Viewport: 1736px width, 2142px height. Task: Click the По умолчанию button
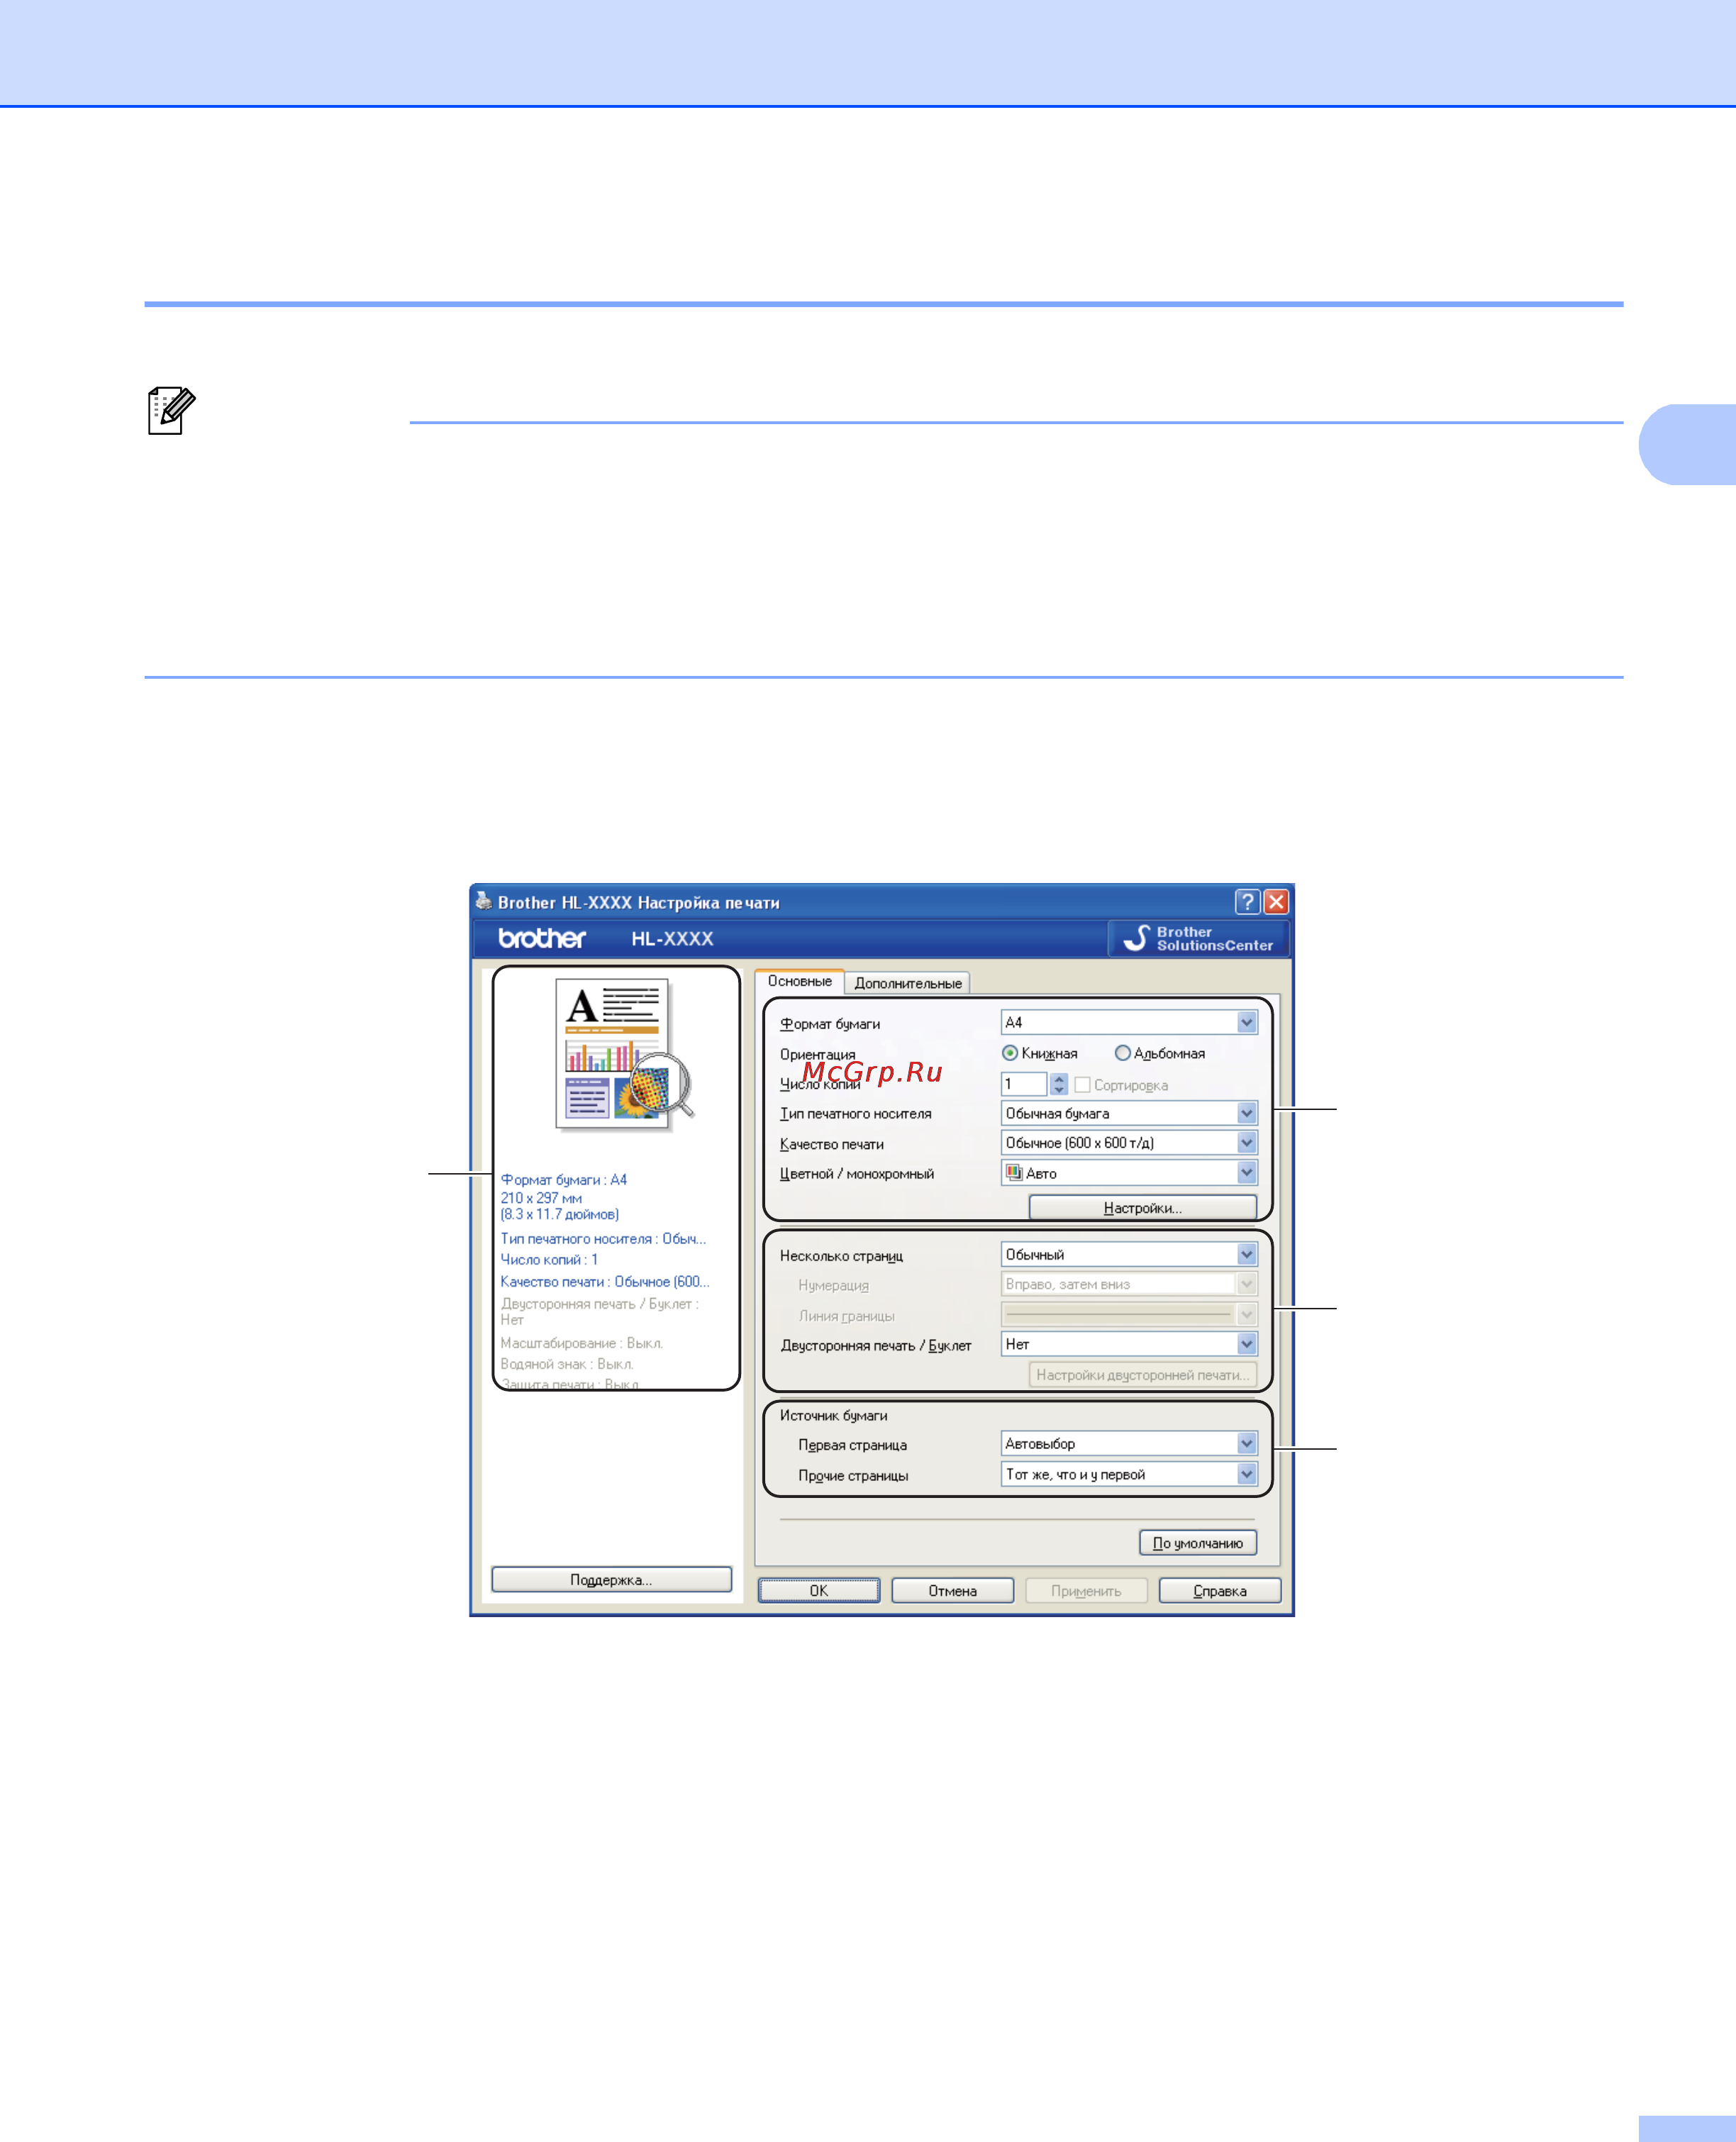(x=1197, y=1543)
